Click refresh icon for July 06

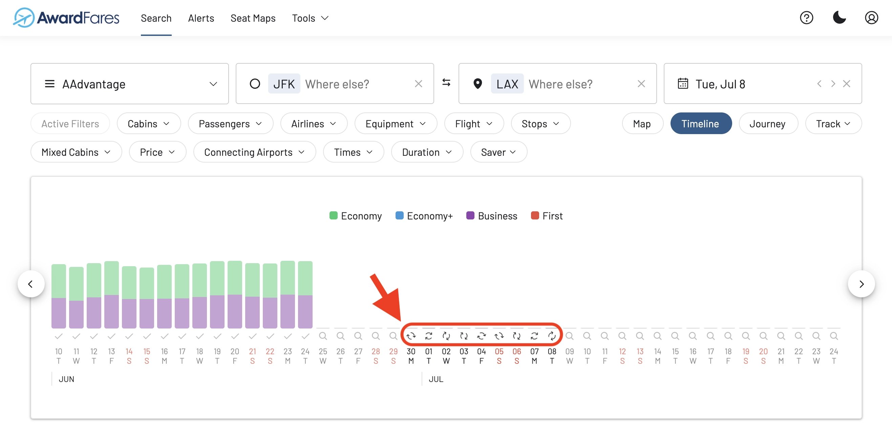pos(516,336)
